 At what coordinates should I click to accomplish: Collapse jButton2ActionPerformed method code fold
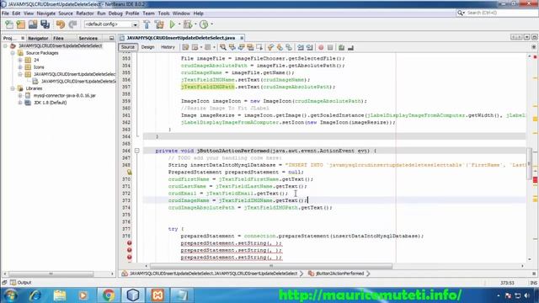point(136,151)
